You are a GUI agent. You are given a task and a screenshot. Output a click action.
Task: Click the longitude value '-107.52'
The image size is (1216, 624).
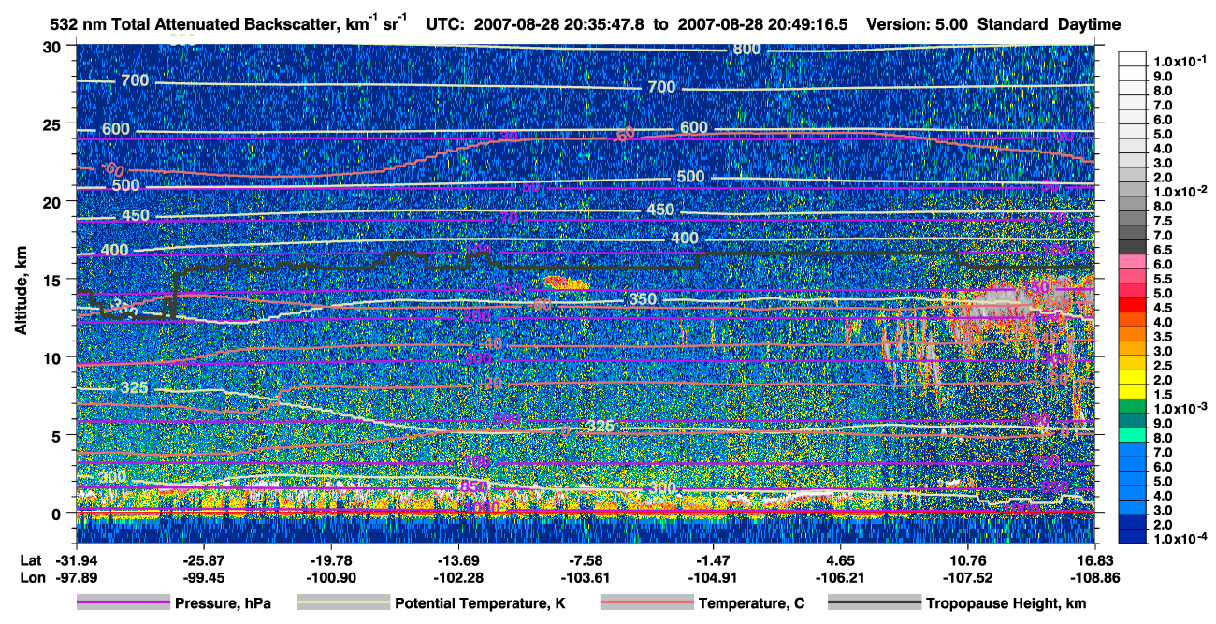click(968, 577)
